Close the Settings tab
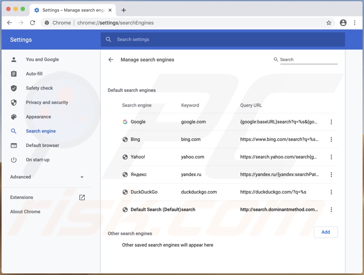 click(110, 10)
